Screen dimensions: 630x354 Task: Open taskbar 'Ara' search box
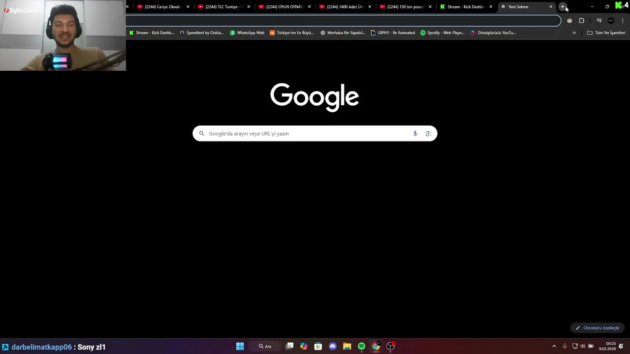(266, 346)
